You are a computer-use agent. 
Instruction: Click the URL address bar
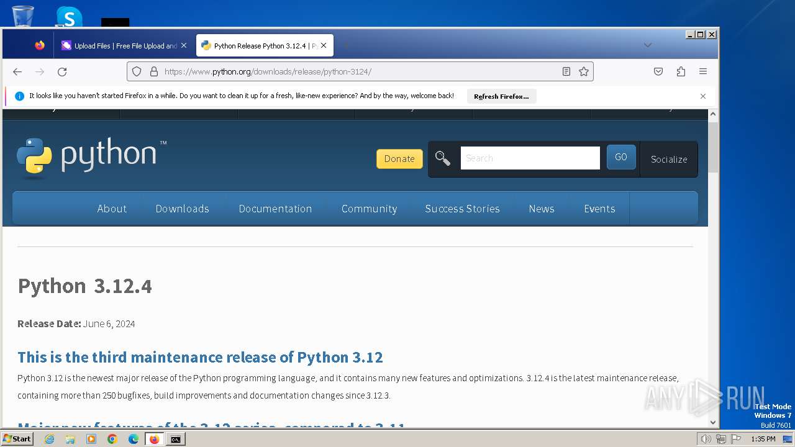point(360,71)
